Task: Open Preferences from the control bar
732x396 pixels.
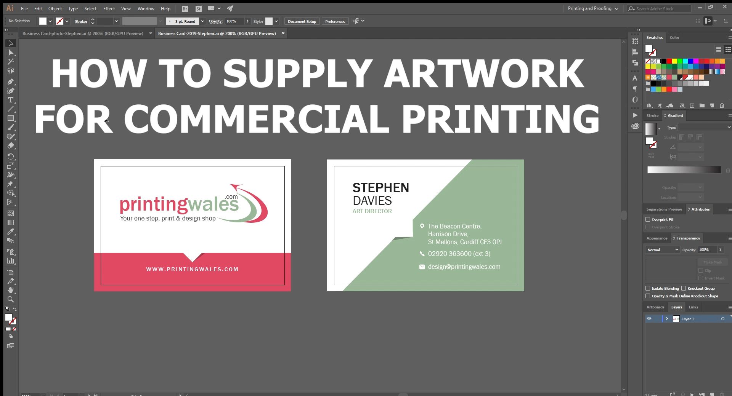Action: [x=335, y=21]
